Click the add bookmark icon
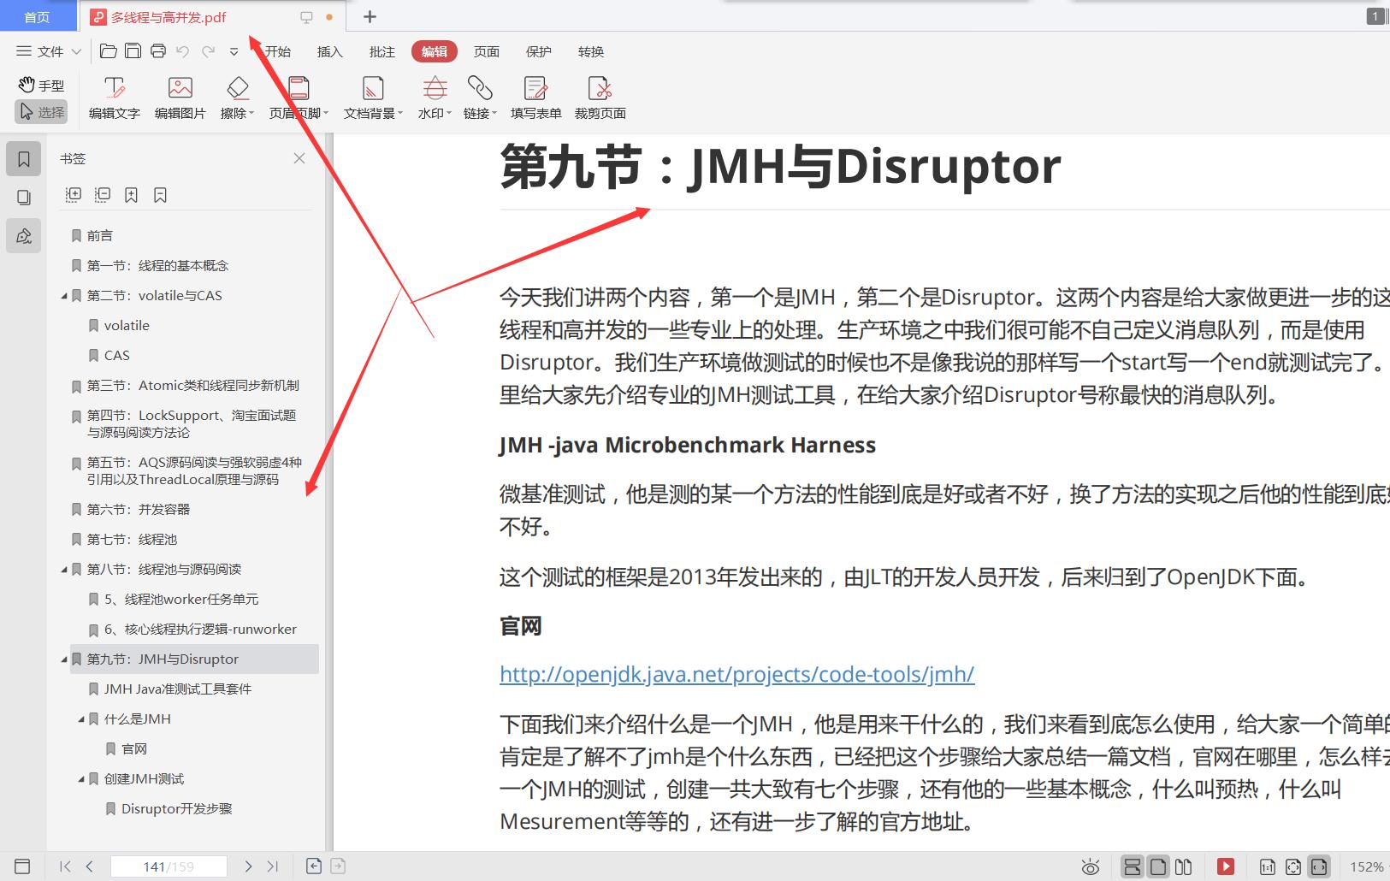This screenshot has height=881, width=1390. 131,195
